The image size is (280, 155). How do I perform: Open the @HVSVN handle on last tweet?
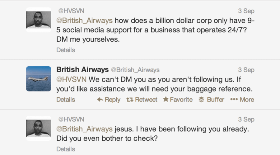[x=71, y=119]
